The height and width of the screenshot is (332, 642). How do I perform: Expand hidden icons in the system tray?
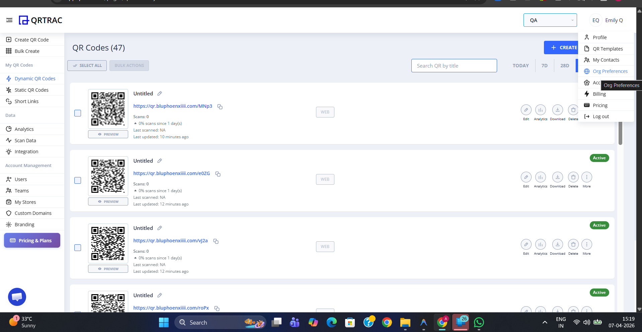544,322
